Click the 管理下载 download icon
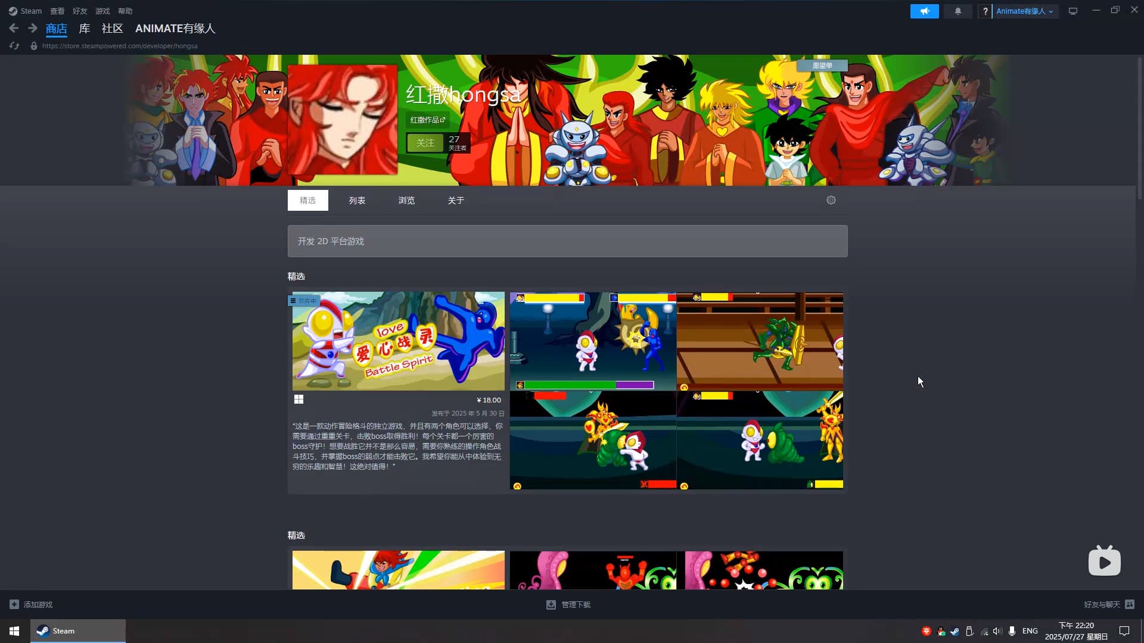 coord(551,604)
